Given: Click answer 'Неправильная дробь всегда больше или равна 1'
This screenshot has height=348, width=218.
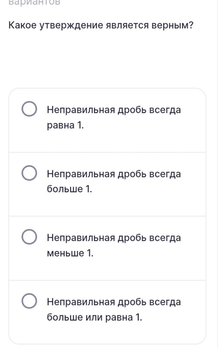Looking at the screenshot, I should tap(113, 309).
